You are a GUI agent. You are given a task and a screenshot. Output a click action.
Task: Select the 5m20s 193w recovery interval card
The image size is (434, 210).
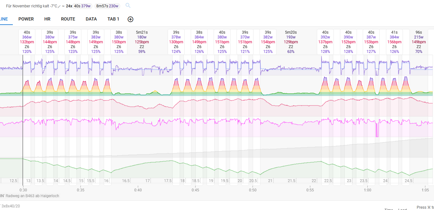tap(291, 42)
